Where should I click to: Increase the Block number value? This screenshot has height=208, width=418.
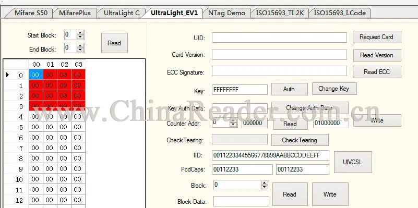pos(265,183)
